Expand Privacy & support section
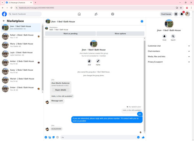 pos(169,62)
